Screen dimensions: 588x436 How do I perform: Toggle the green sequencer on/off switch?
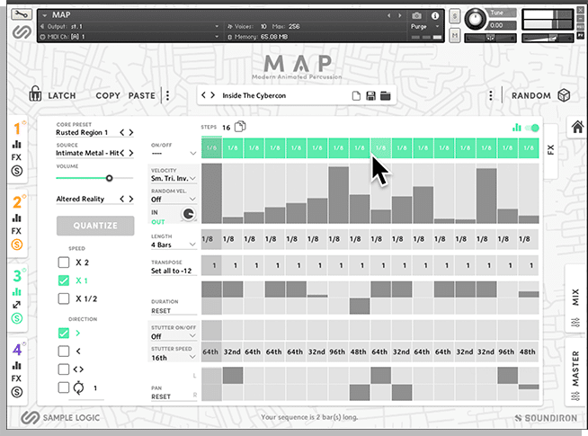click(x=534, y=128)
